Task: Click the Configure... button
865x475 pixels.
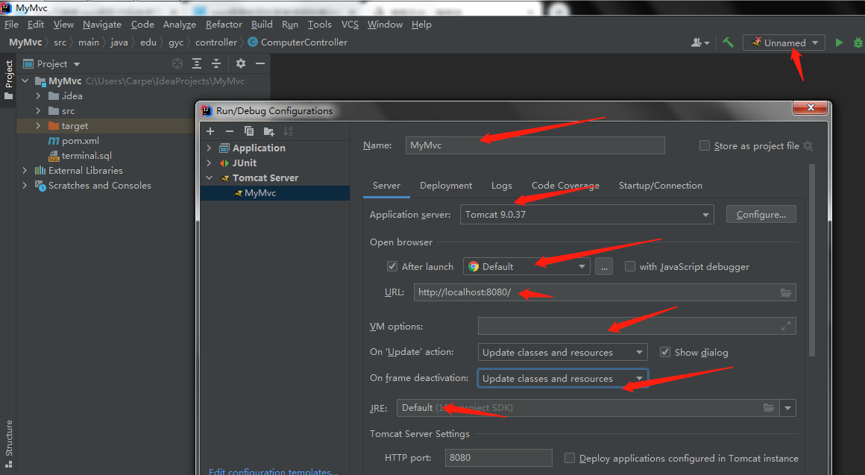Action: click(761, 215)
